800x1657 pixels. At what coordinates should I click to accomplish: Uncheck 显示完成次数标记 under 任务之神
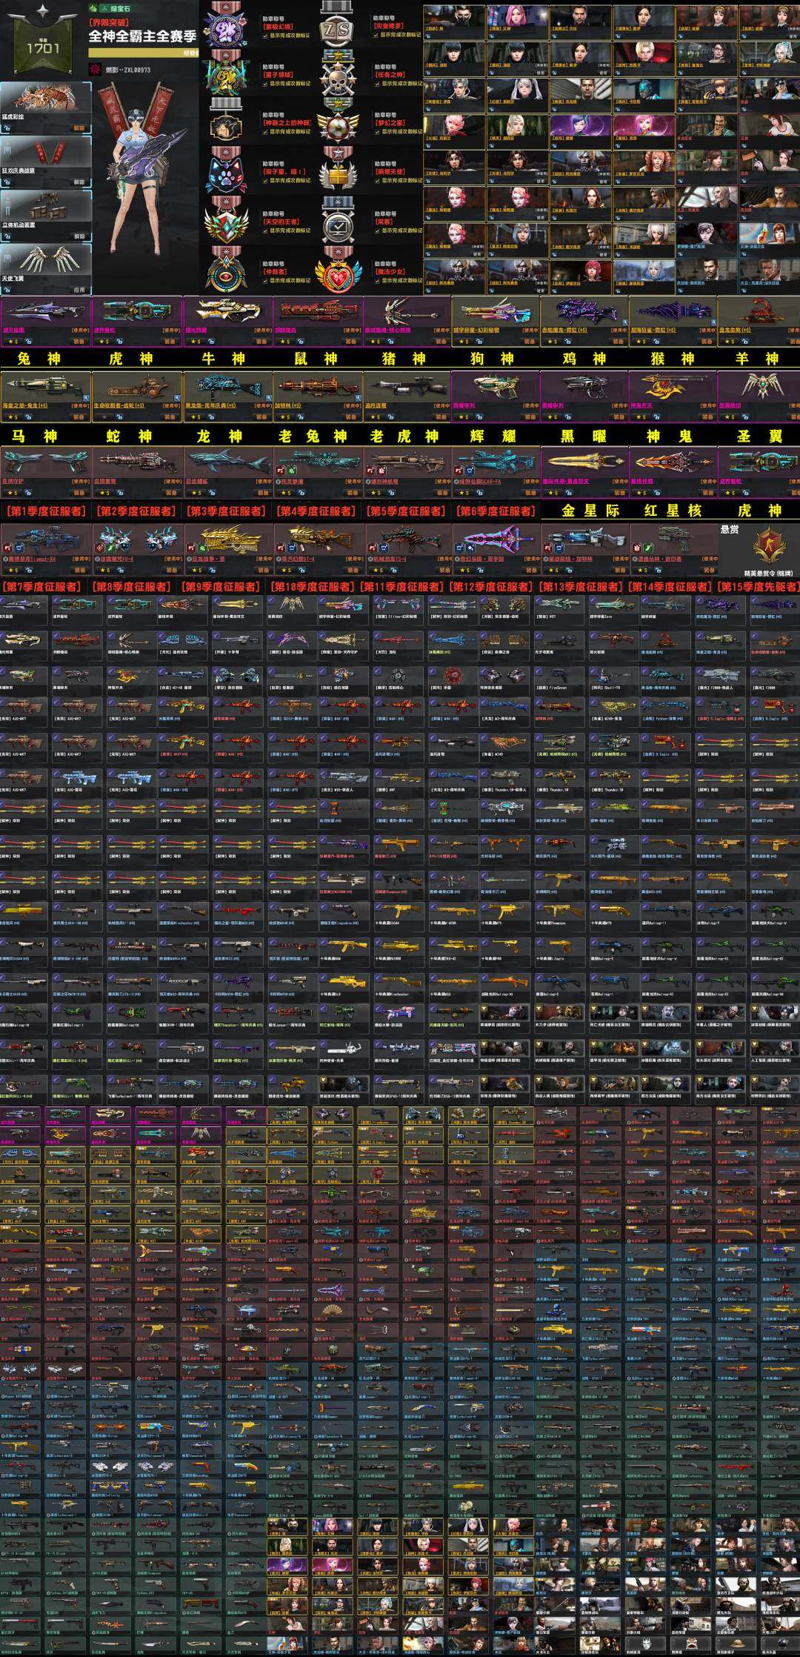pos(376,84)
